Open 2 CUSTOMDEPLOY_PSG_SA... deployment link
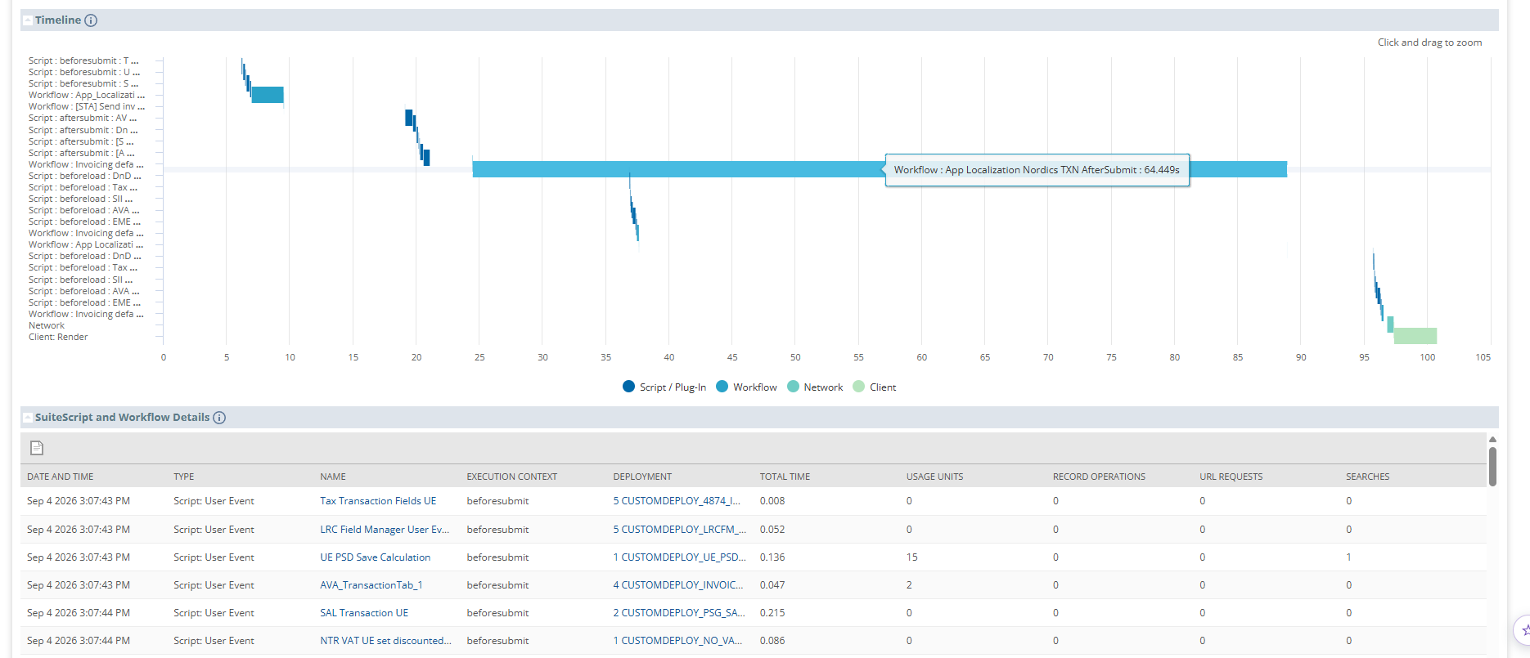The width and height of the screenshot is (1530, 658). pyautogui.click(x=679, y=613)
